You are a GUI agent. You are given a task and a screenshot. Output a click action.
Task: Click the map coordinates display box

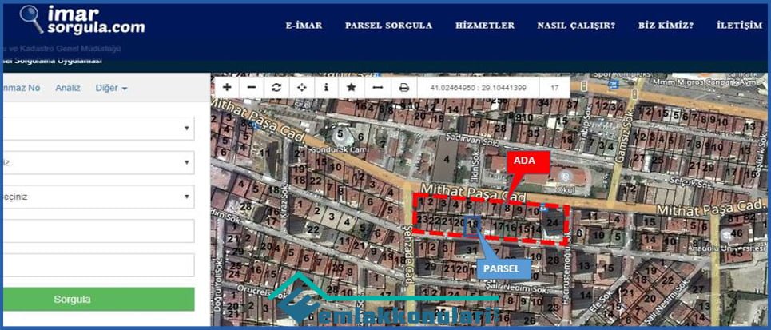478,87
